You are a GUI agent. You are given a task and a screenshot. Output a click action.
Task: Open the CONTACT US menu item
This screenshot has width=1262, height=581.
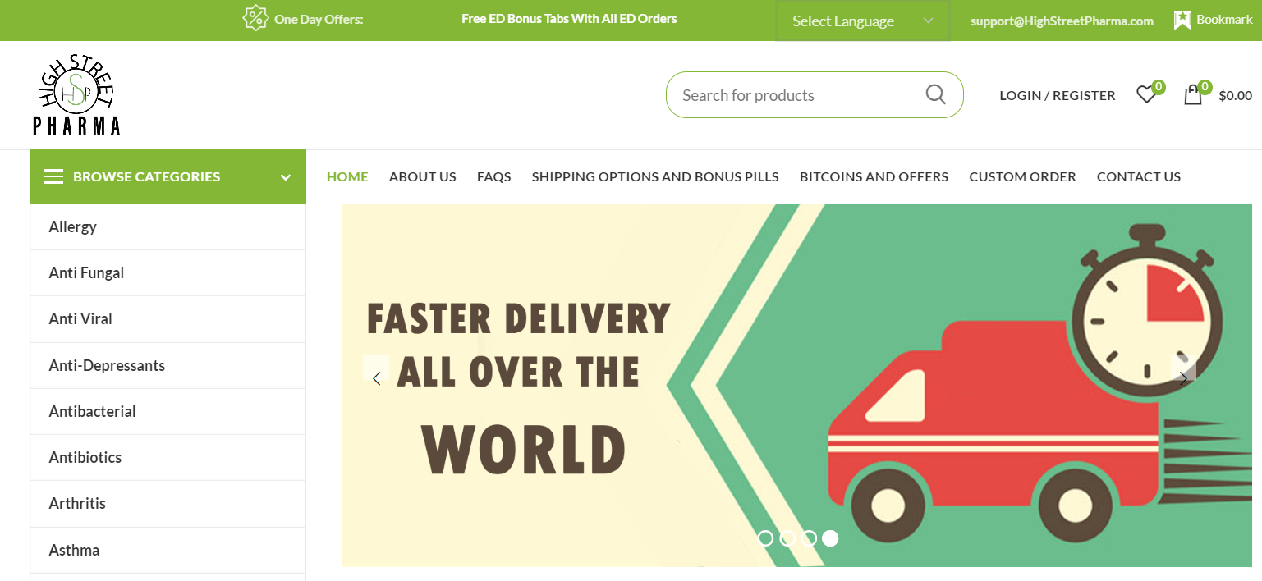click(1139, 176)
